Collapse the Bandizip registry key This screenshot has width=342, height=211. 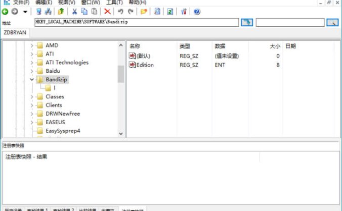(32, 80)
